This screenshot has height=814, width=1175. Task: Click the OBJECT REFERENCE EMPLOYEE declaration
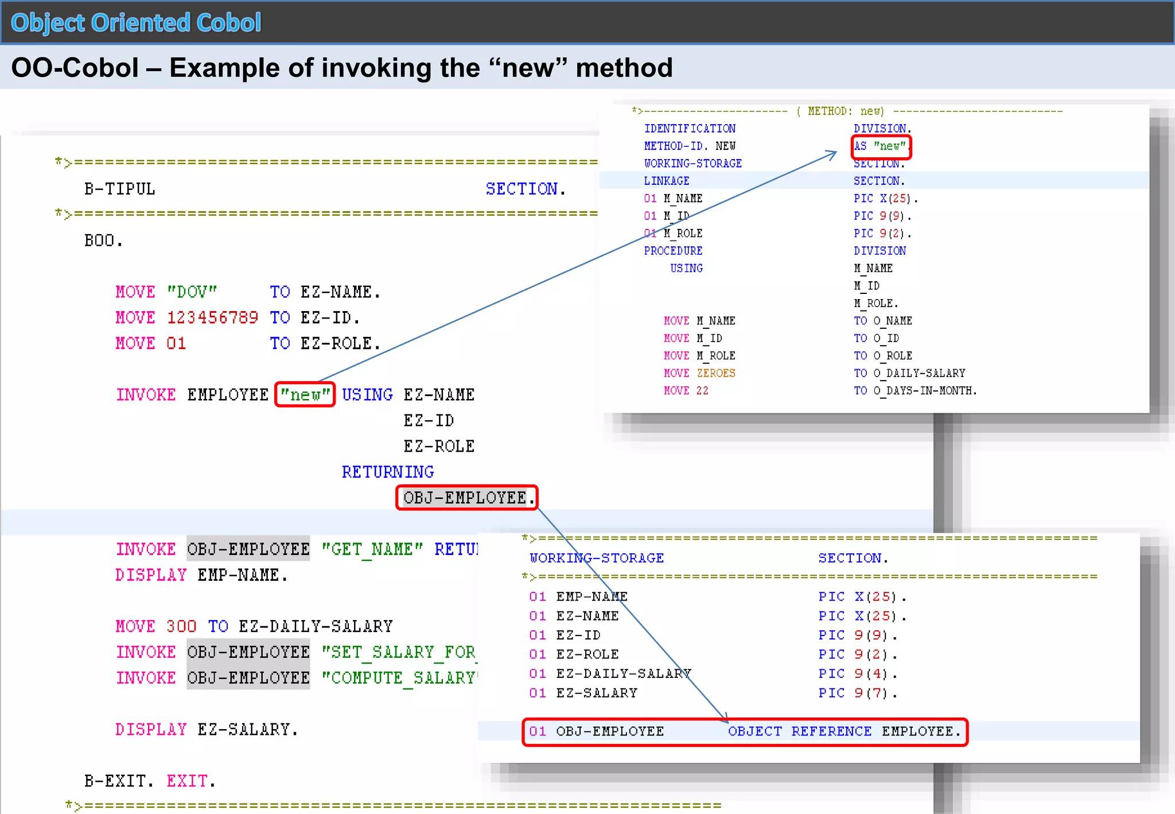pos(844,731)
